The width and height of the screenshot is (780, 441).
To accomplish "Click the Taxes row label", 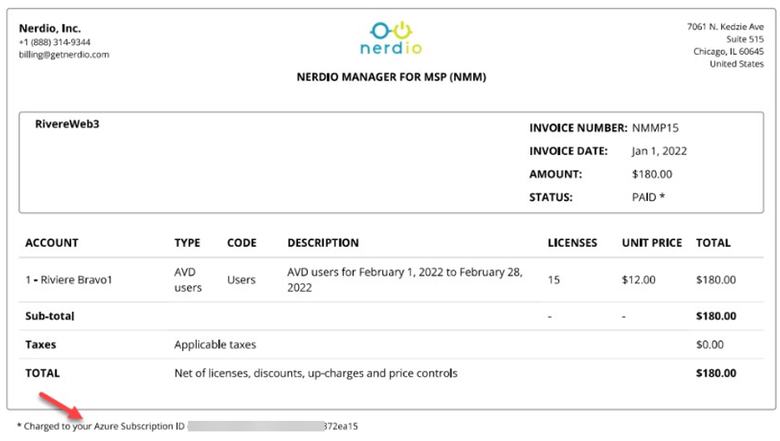I will click(41, 345).
